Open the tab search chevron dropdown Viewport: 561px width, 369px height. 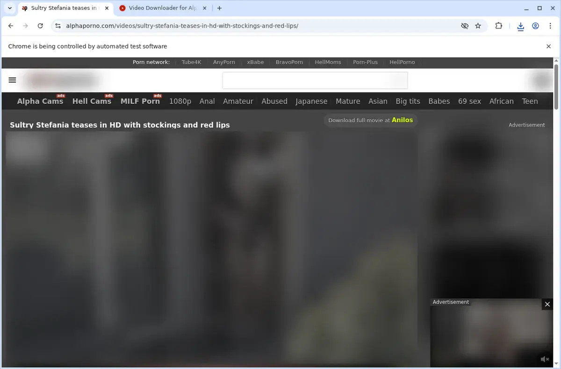point(10,8)
